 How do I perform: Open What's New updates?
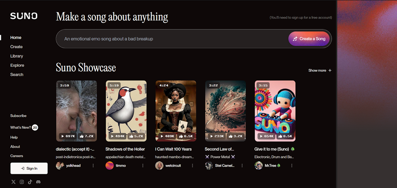(21, 127)
